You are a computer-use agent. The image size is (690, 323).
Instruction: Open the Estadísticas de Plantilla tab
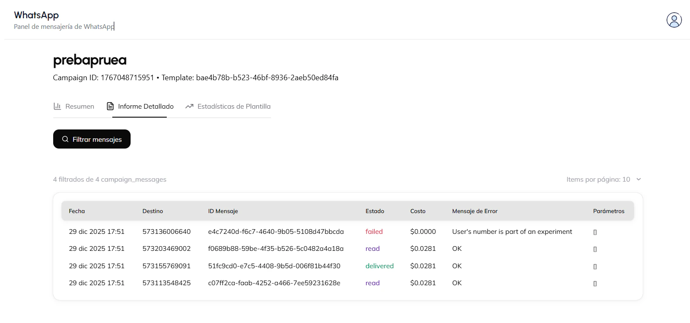(x=228, y=106)
